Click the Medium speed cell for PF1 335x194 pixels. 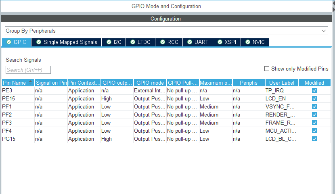tap(216, 107)
